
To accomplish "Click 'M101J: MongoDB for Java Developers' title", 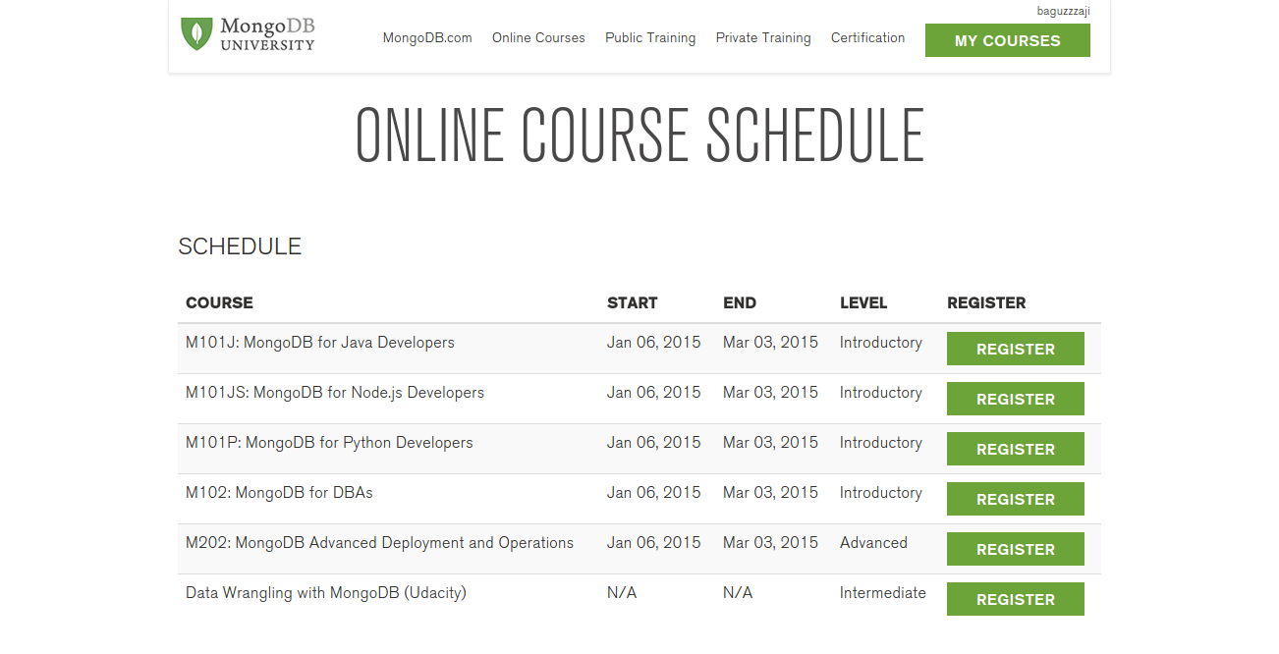I will (320, 343).
